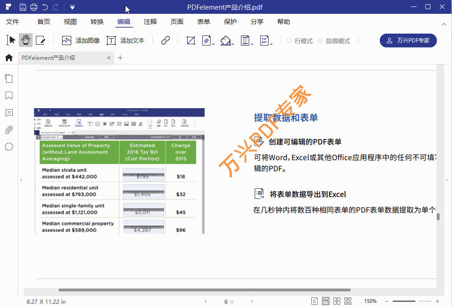Image resolution: width=452 pixels, height=307 pixels.
Task: Insert a link with the chain icon
Action: coord(166,41)
